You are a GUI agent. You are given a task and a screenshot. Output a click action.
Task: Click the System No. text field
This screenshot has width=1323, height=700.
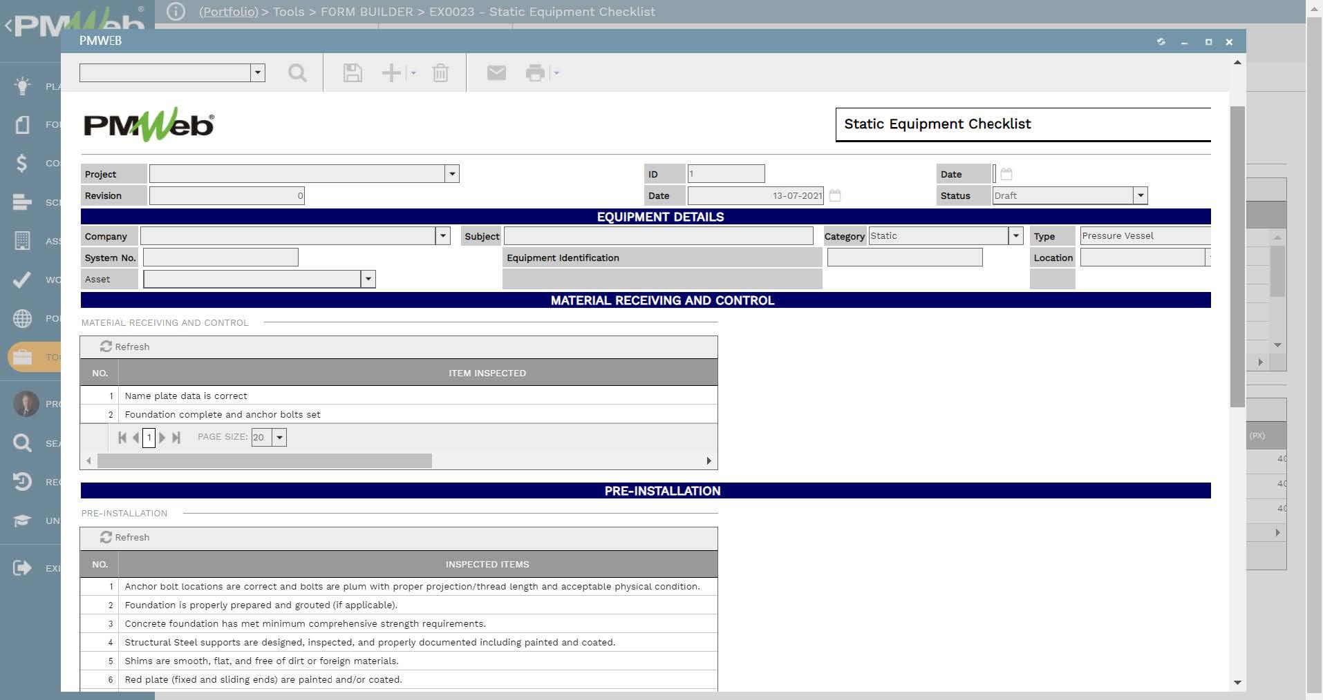(x=220, y=257)
